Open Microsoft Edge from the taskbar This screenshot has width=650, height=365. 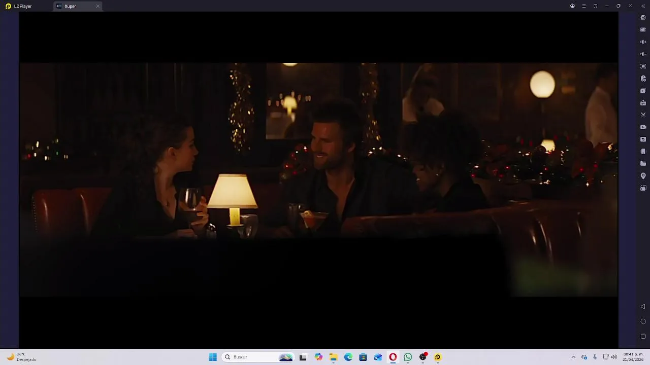[348, 357]
